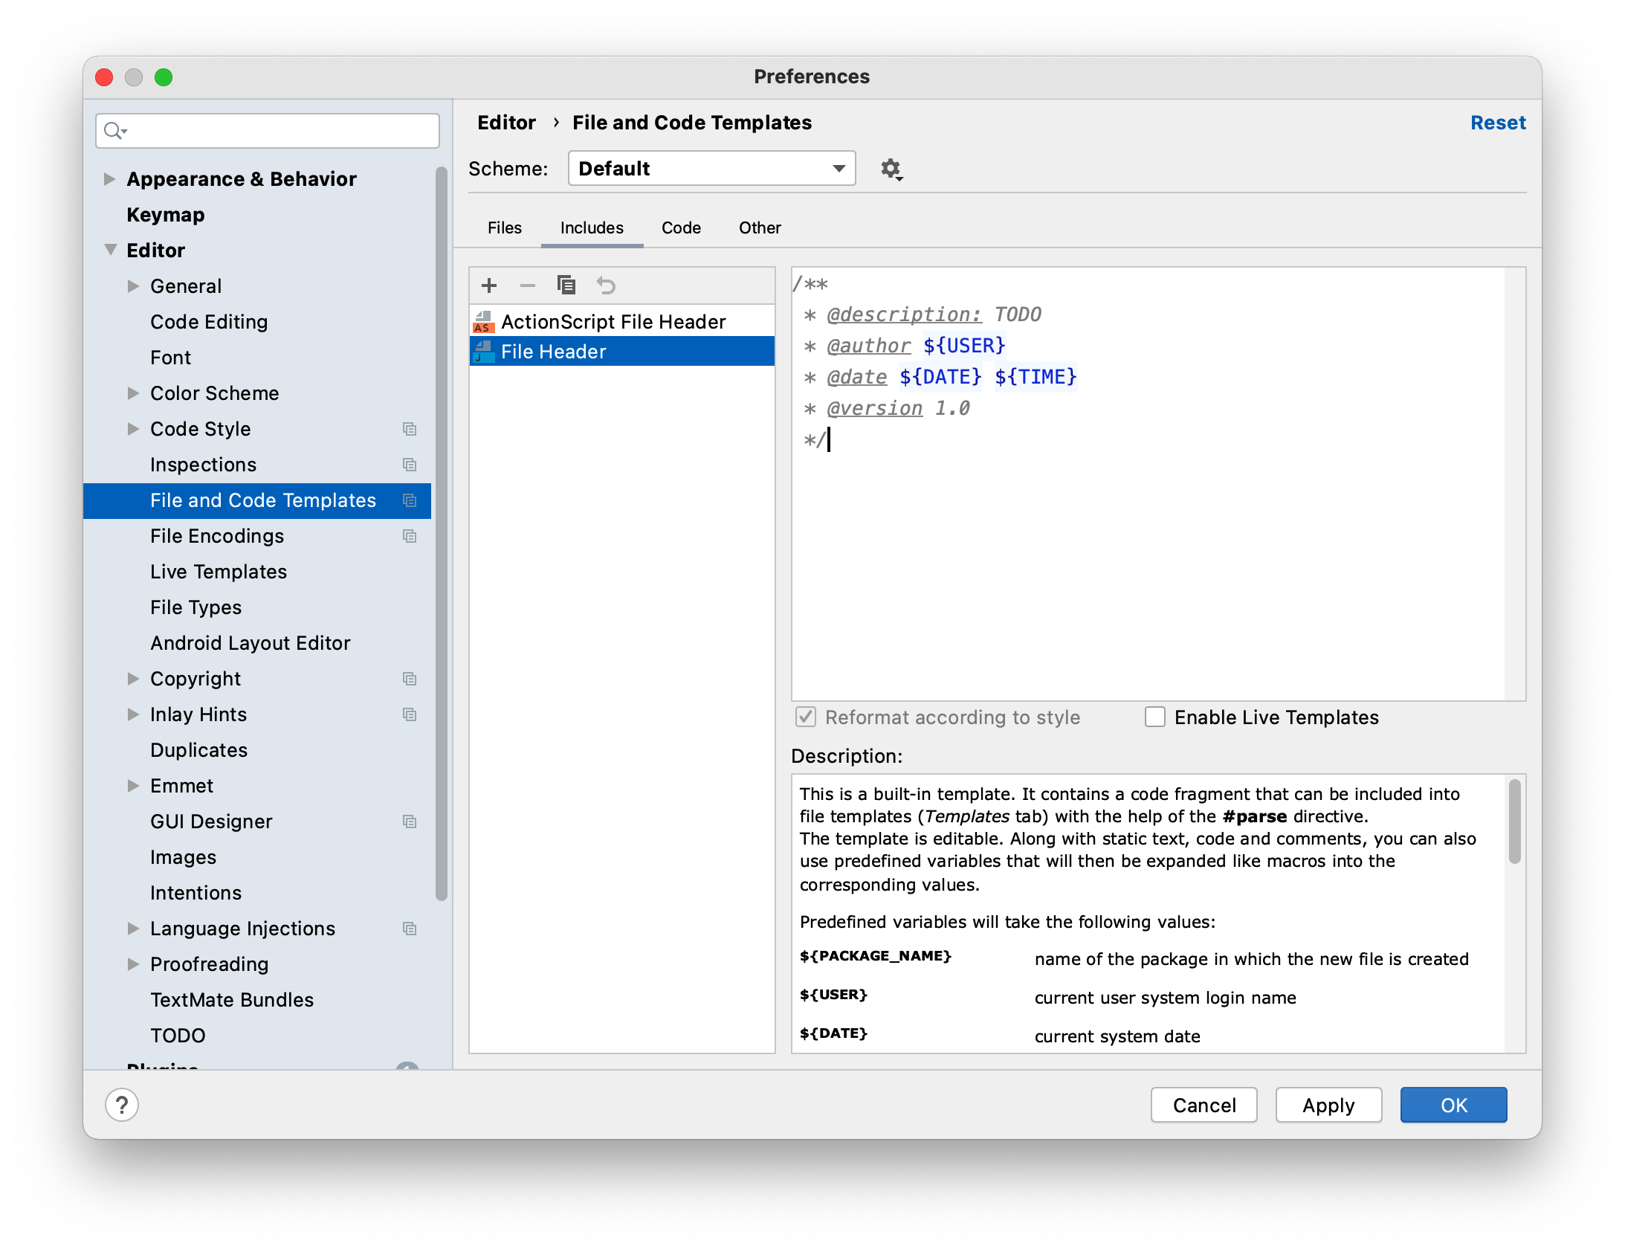Open Live Templates settings
This screenshot has height=1249, width=1625.
[219, 572]
